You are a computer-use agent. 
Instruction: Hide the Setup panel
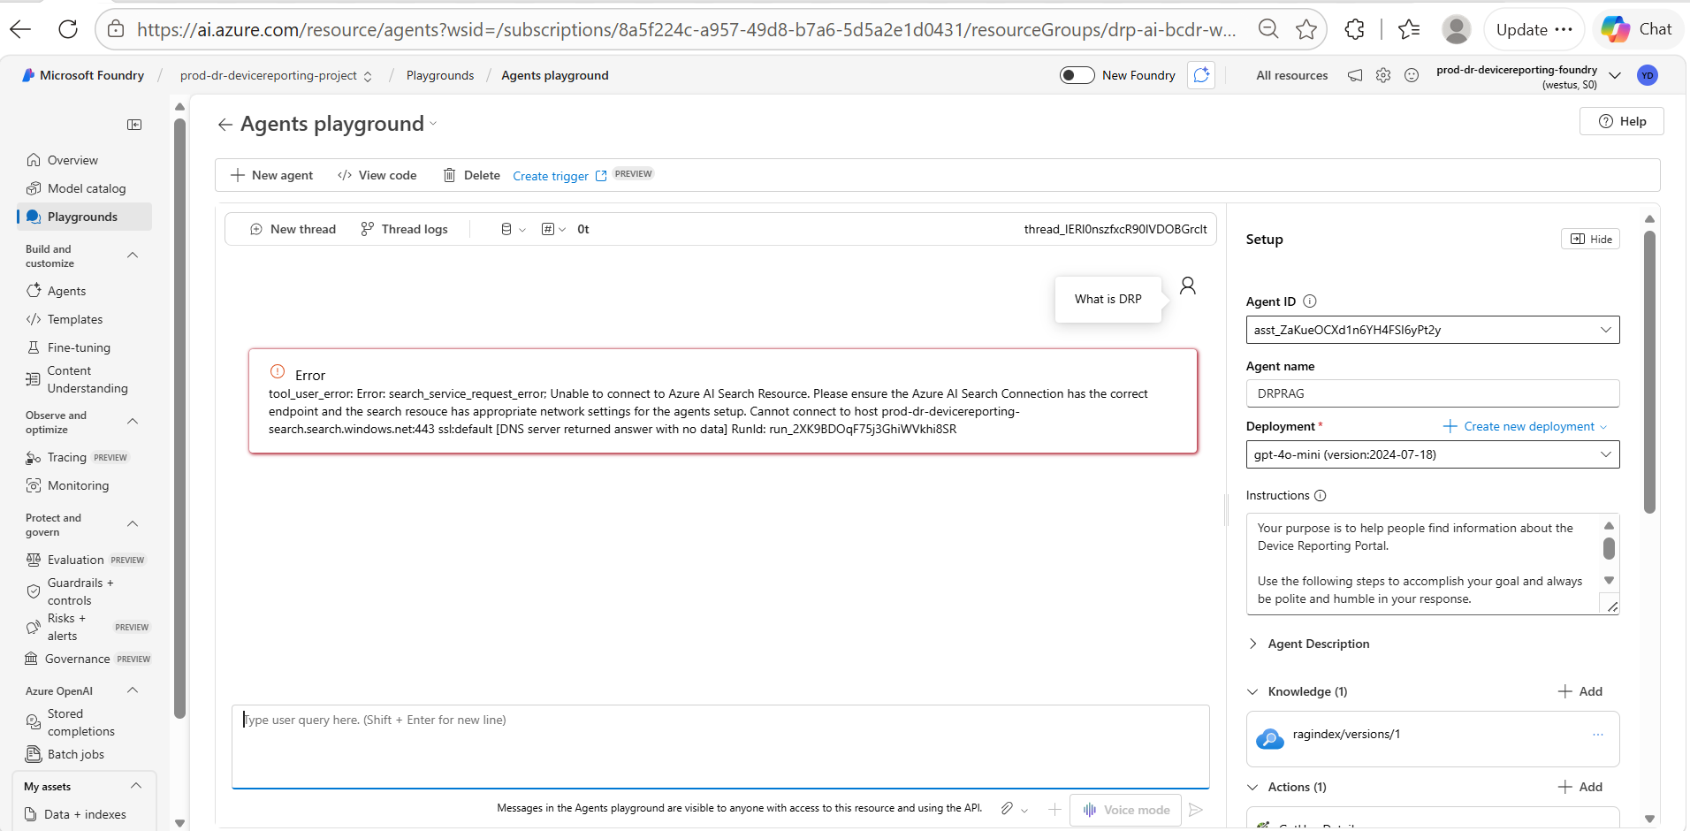click(x=1591, y=239)
